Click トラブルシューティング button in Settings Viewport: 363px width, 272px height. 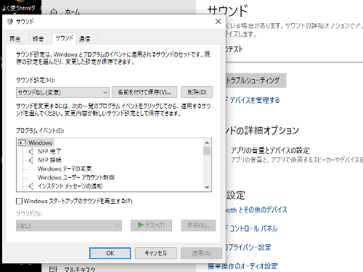coord(256,81)
